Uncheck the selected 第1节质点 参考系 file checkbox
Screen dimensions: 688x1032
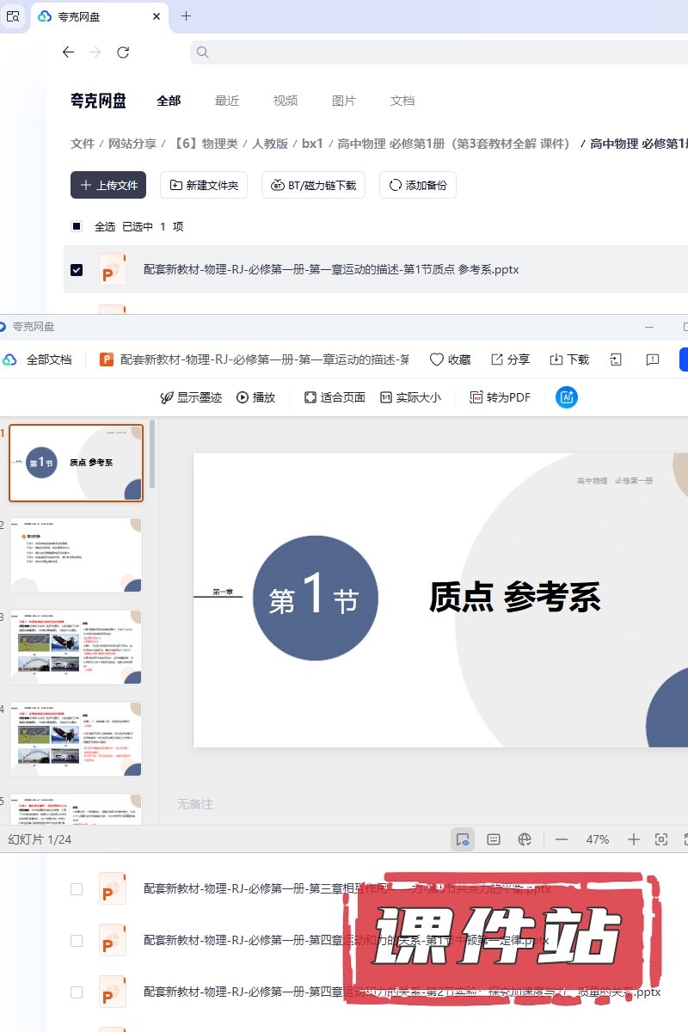(77, 270)
